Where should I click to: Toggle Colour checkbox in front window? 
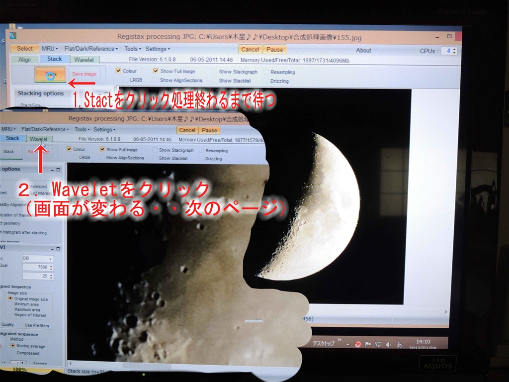(x=69, y=149)
